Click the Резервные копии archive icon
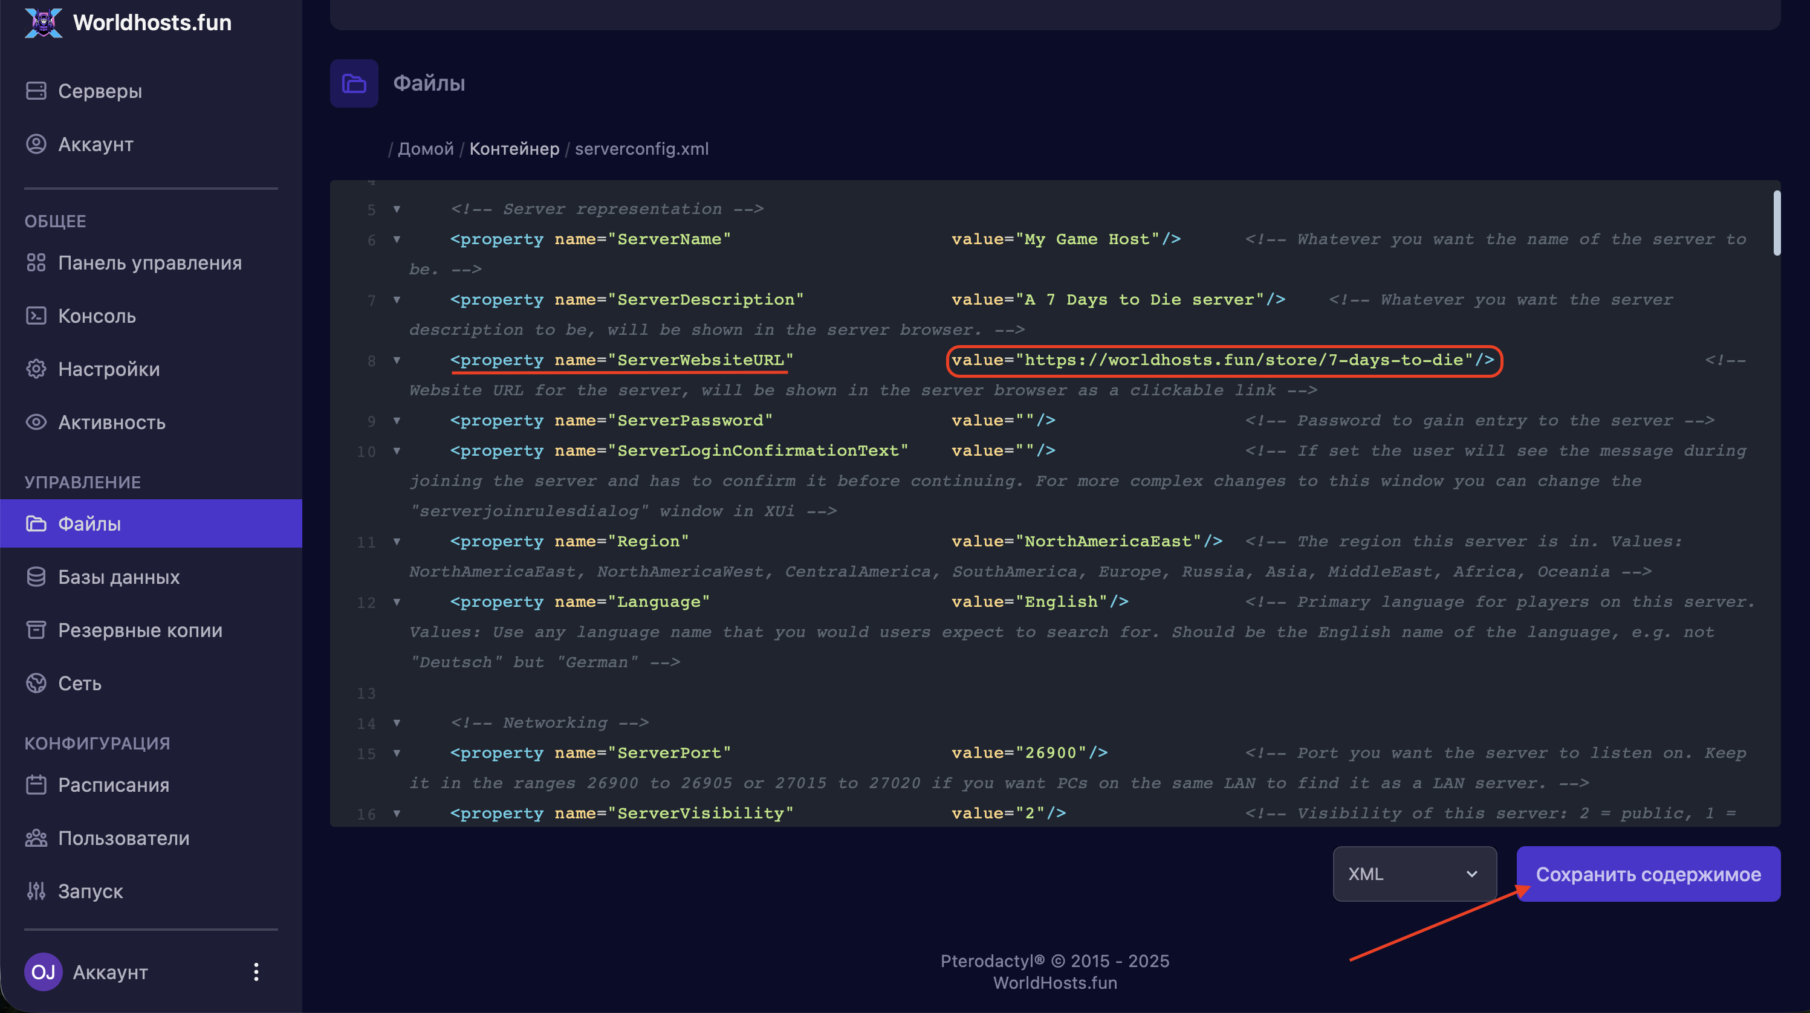The width and height of the screenshot is (1810, 1013). [x=36, y=629]
